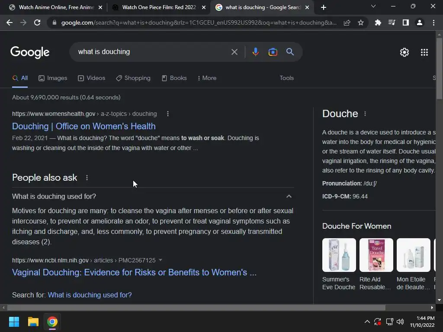Image resolution: width=443 pixels, height=332 pixels.
Task: Click the address bar URL
Action: [x=199, y=22]
